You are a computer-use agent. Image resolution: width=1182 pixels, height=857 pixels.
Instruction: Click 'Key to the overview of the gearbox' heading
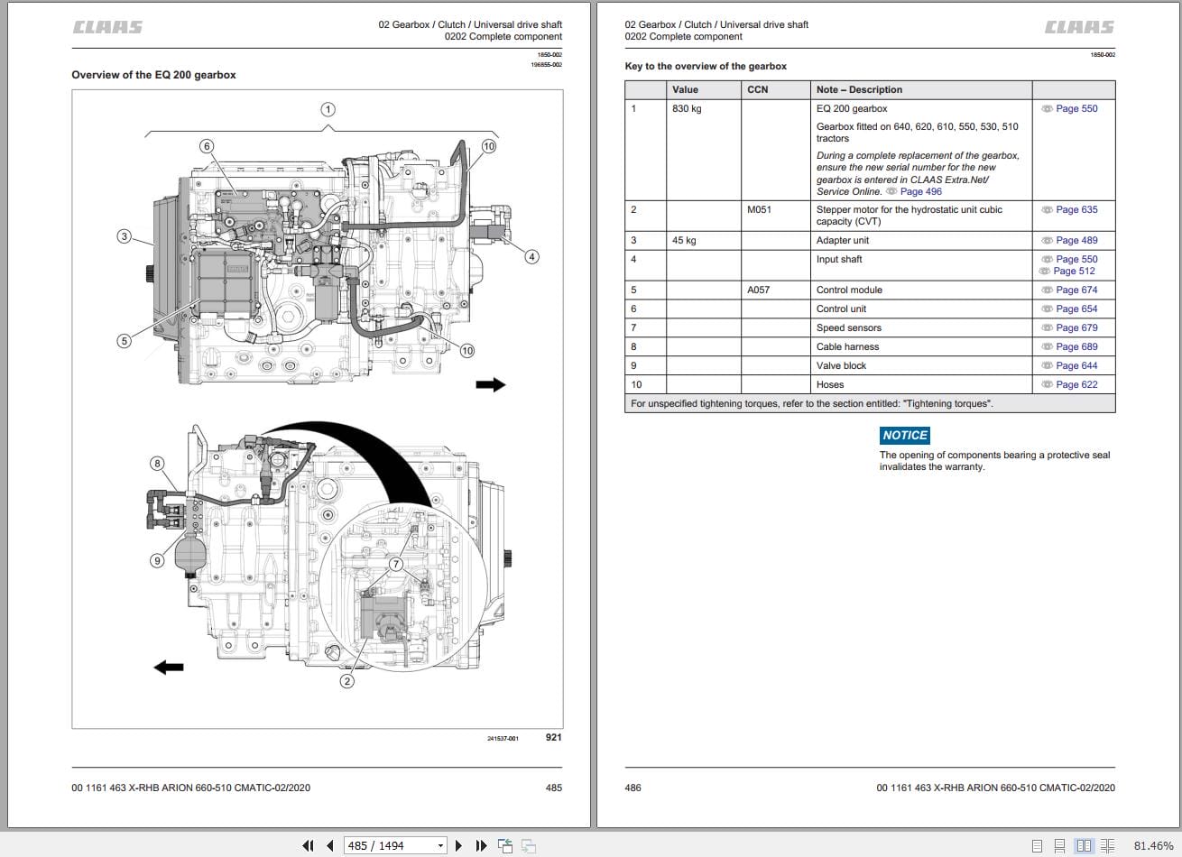tap(706, 66)
